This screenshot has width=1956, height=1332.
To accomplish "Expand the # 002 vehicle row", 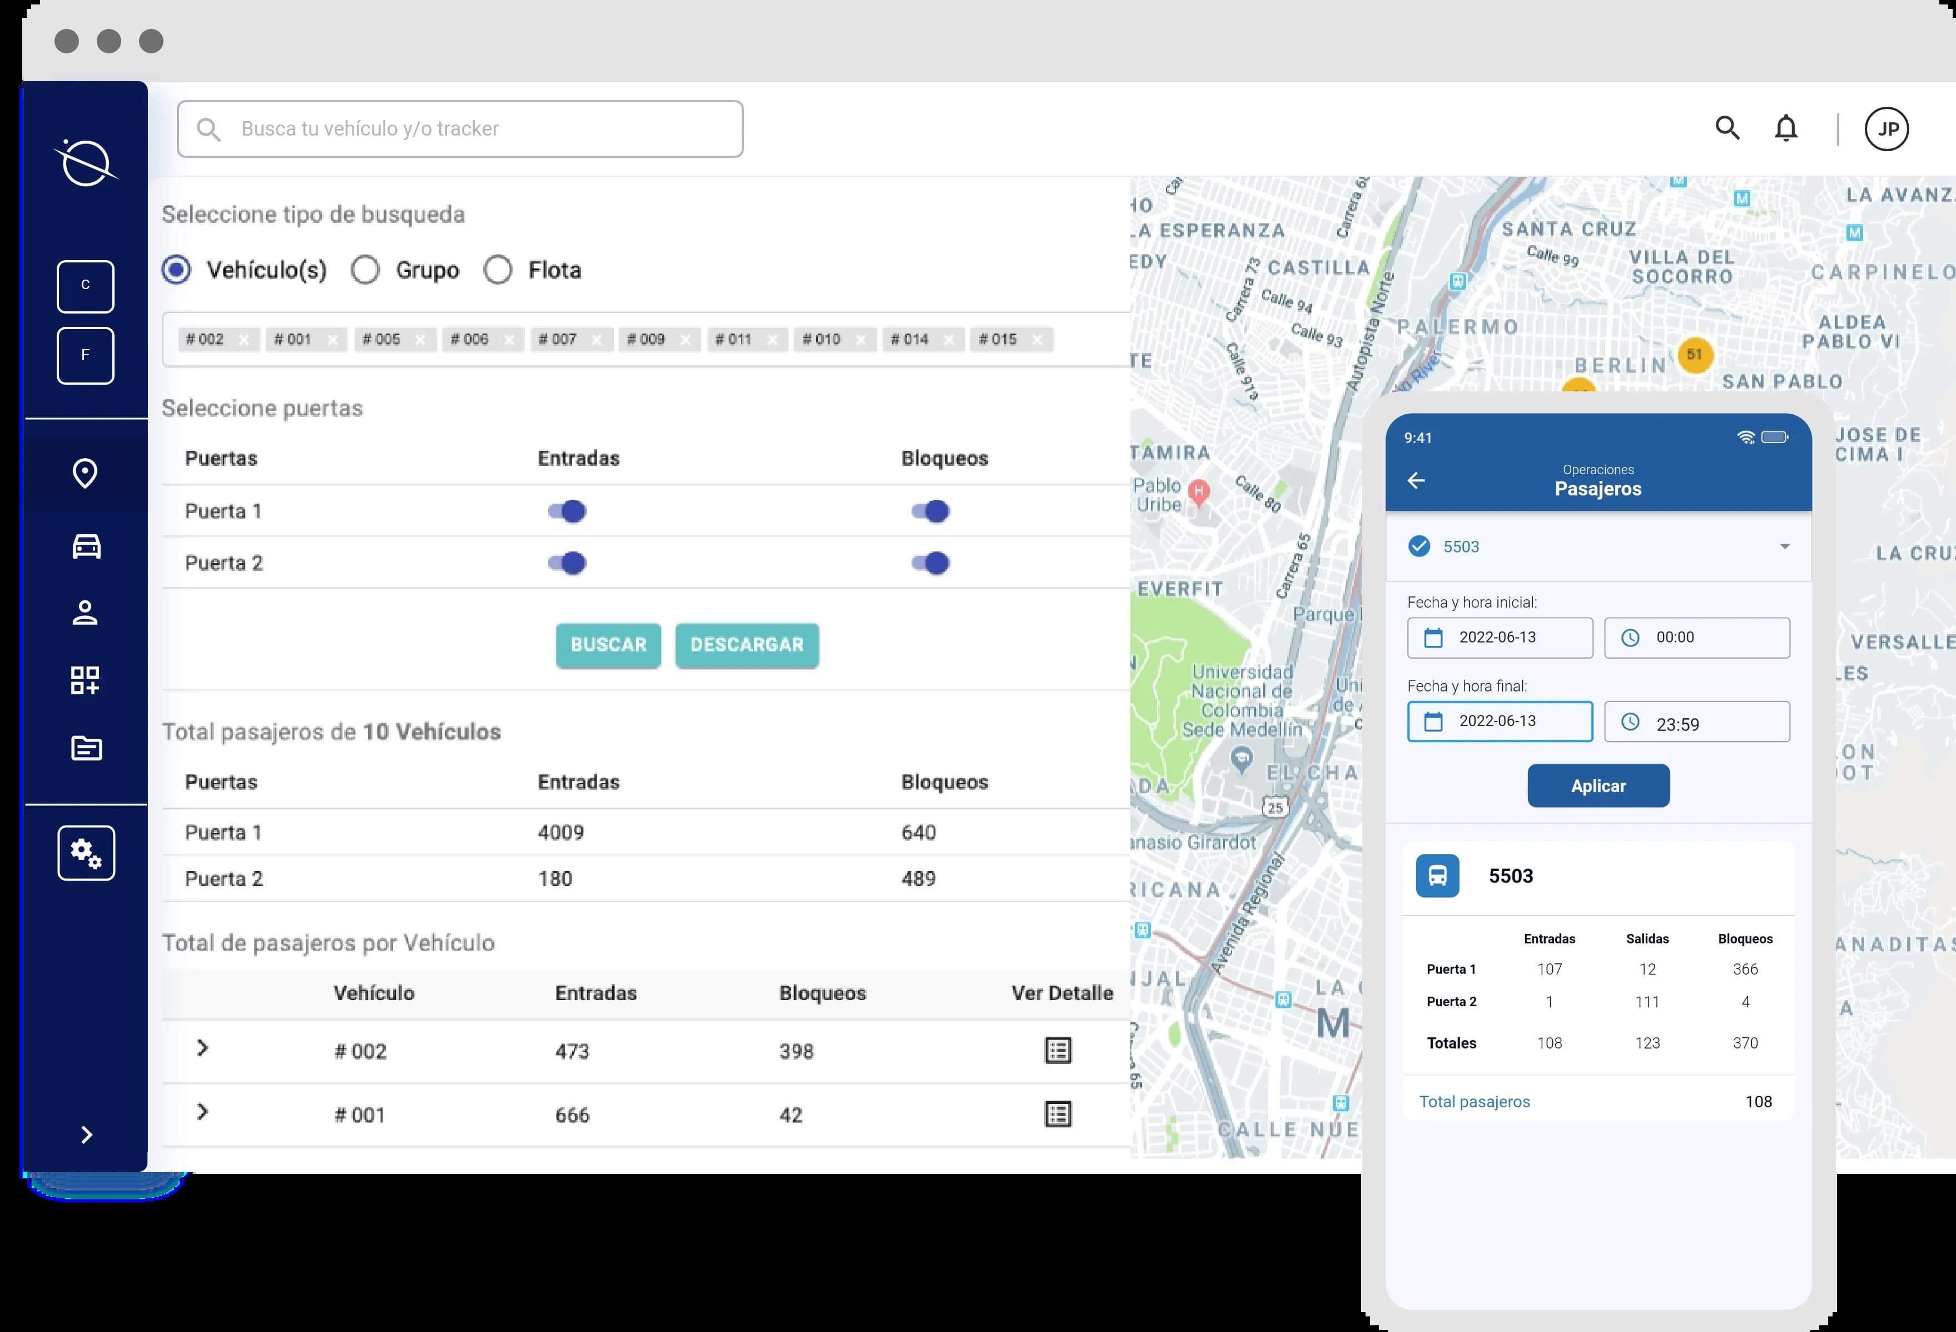I will tap(202, 1047).
